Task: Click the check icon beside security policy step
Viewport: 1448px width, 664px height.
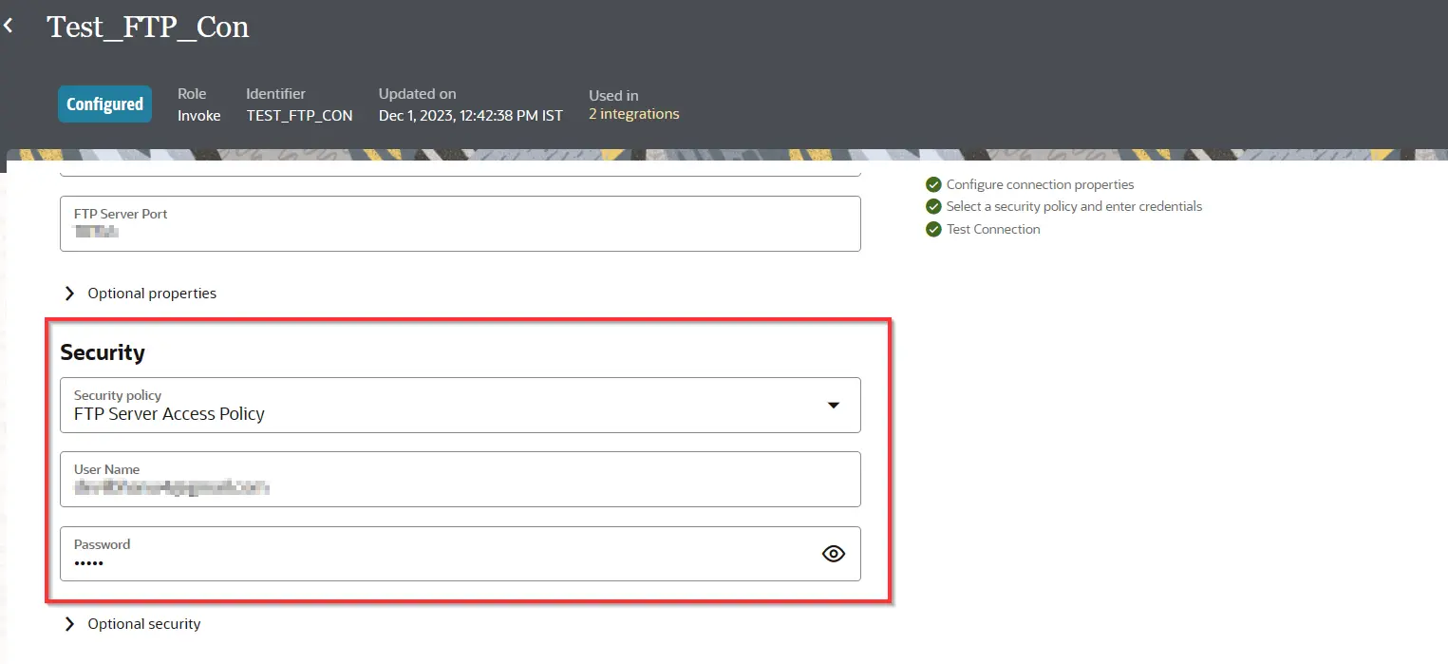Action: point(933,206)
